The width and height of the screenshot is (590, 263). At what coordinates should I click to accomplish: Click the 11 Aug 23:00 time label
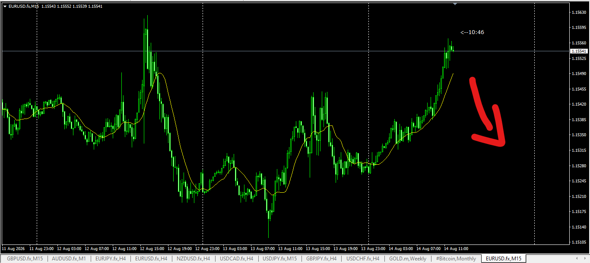(x=41, y=249)
